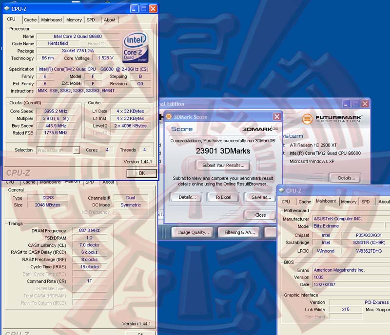390x335 pixels.
Task: Click the Bus Speed value 443.9 MHz
Action: pos(56,126)
